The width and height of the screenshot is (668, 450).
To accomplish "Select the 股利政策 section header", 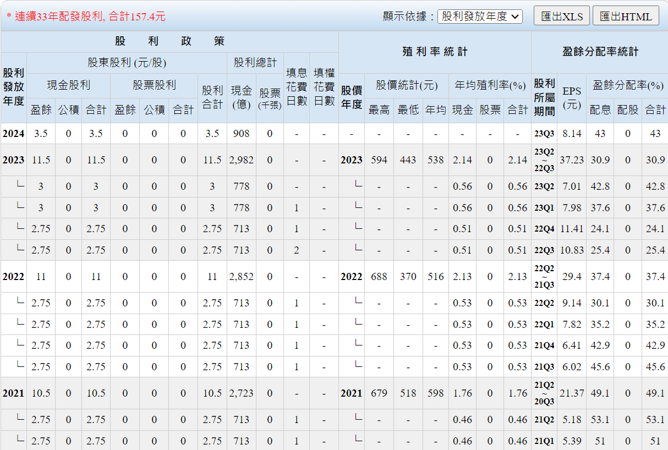I will (x=169, y=41).
